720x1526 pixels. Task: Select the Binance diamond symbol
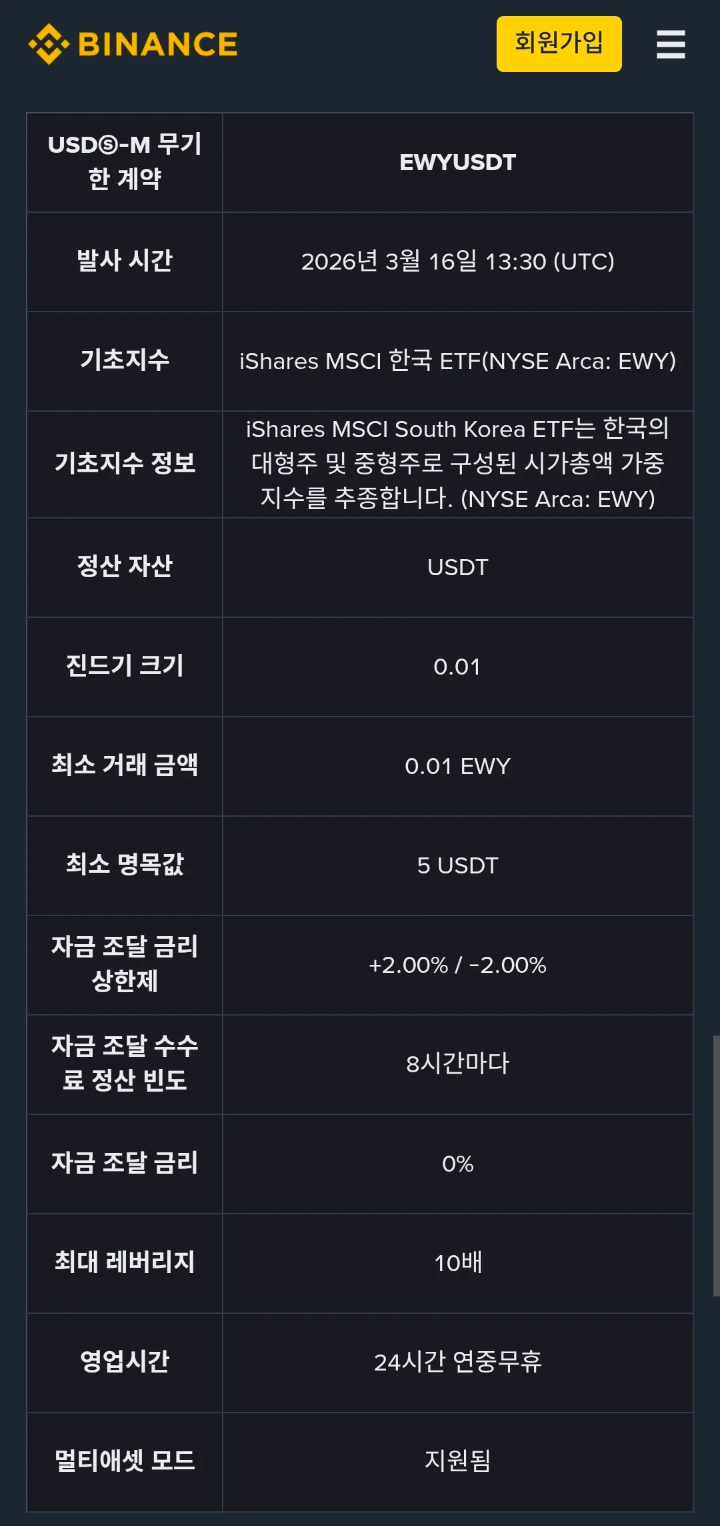(x=50, y=43)
